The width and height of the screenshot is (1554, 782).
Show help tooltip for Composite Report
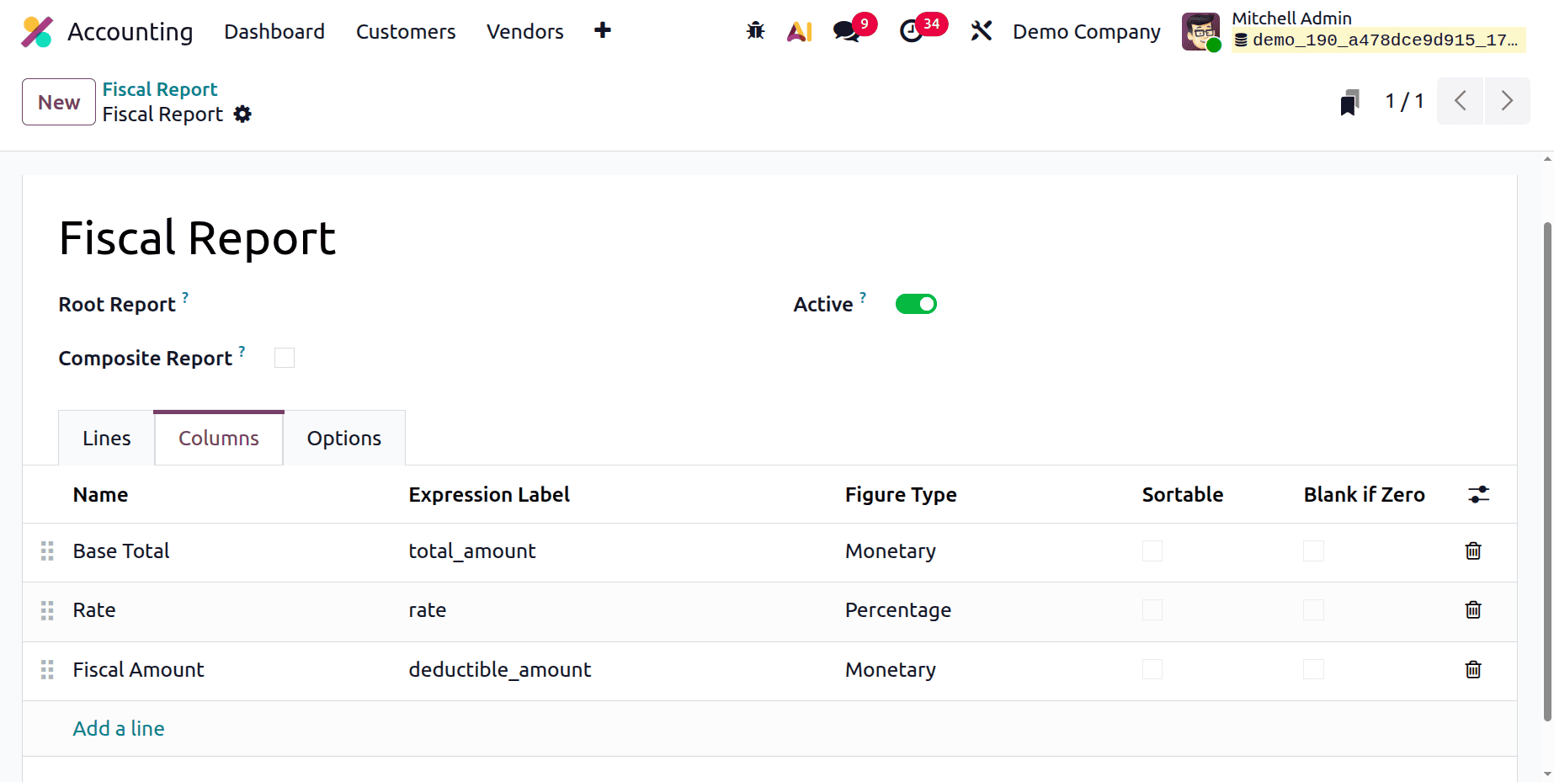coord(242,350)
